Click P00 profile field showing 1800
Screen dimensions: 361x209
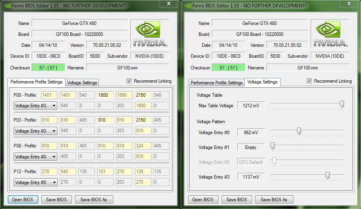105,95
